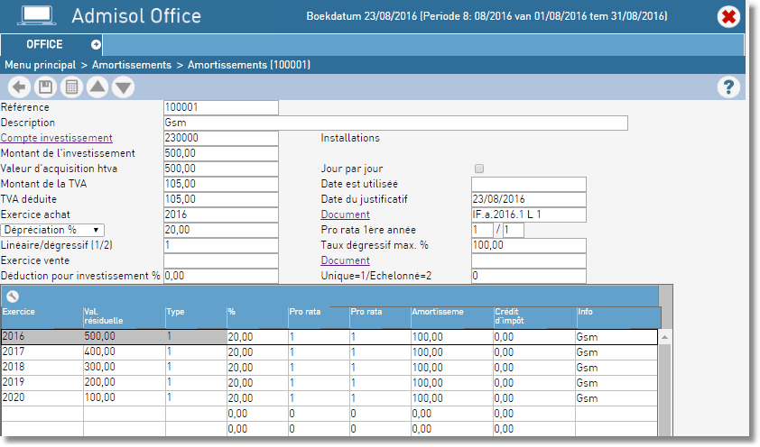Select the 2016 exercise row

pyautogui.click(x=329, y=337)
